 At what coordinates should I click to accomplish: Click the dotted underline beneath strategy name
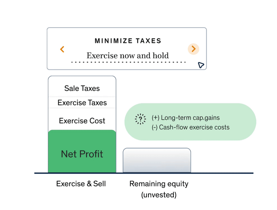click(x=129, y=62)
